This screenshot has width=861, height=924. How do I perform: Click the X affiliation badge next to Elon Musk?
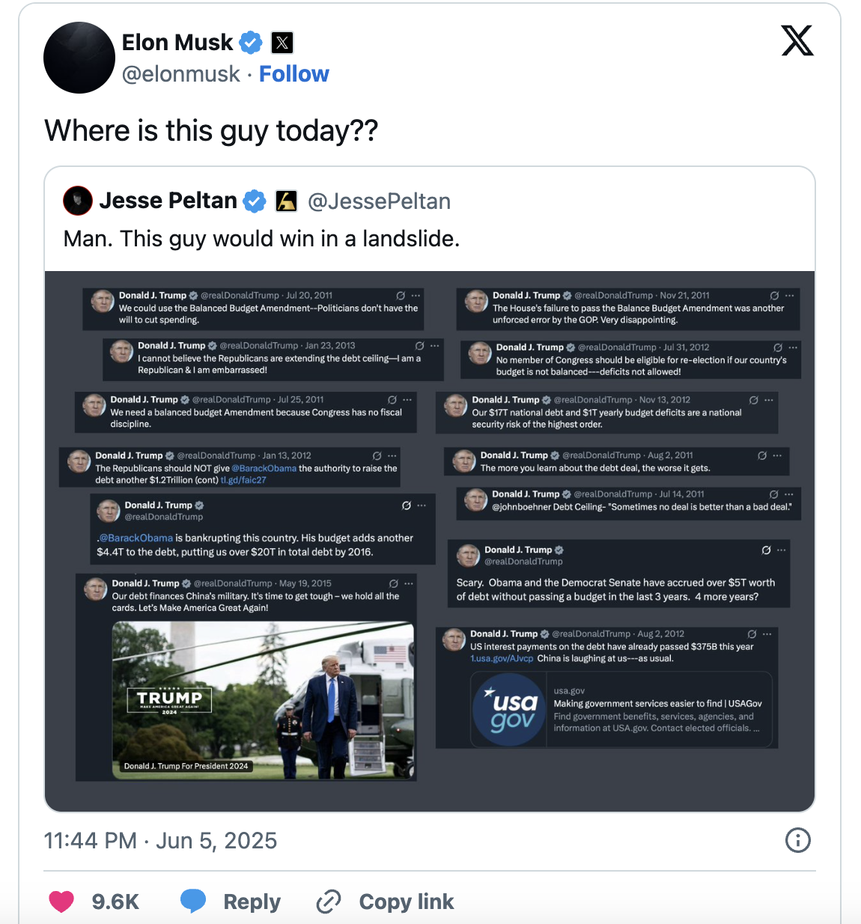282,43
